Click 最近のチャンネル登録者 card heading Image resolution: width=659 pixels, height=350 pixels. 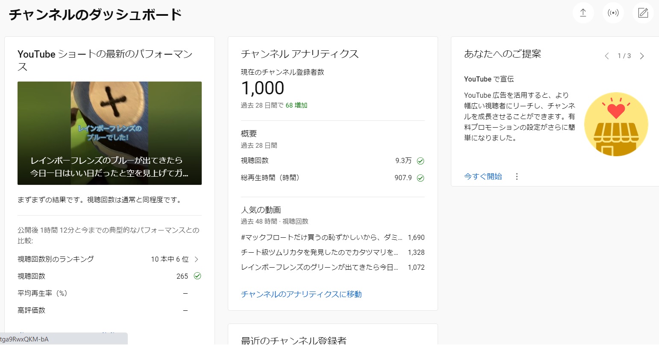click(294, 340)
